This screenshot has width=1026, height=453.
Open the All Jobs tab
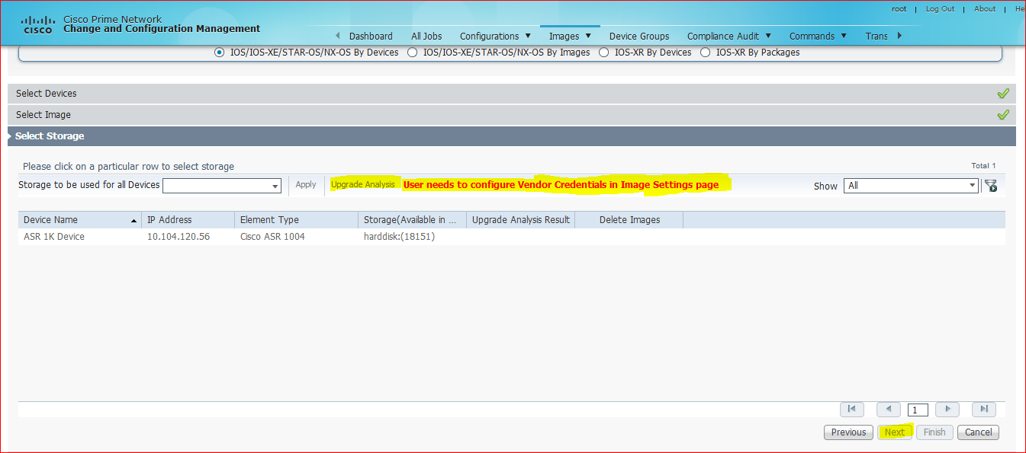426,36
